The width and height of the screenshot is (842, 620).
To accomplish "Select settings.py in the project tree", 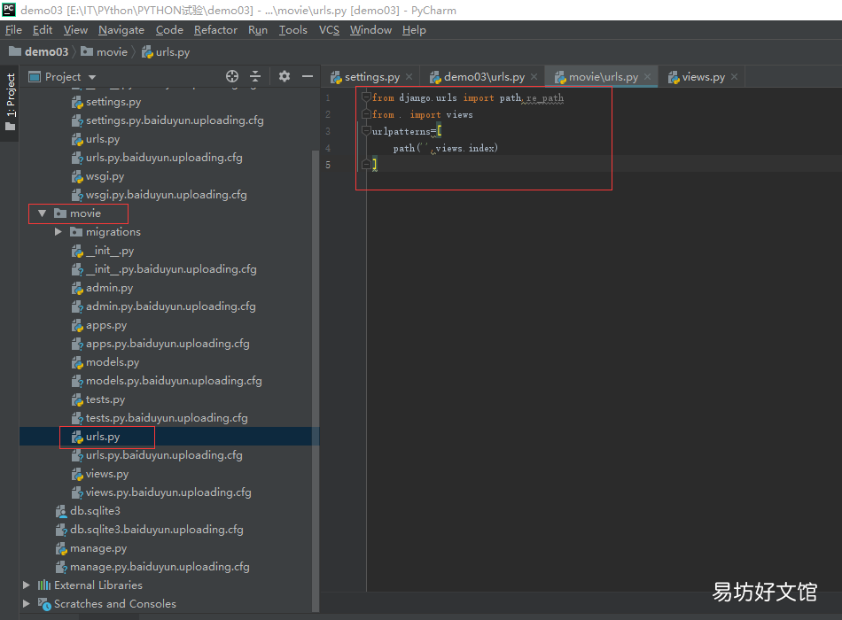I will (113, 102).
